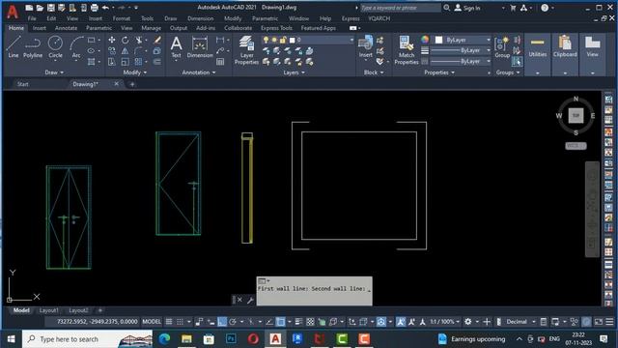Select the Polyline tool
Screen dimensions: 618x348
tap(33, 47)
